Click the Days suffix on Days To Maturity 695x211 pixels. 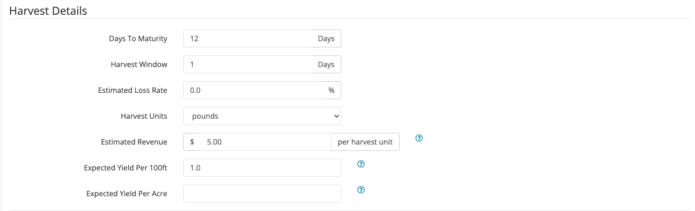click(326, 39)
